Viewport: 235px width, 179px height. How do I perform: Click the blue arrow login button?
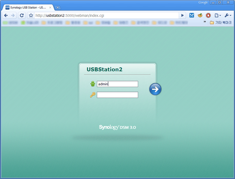155,89
